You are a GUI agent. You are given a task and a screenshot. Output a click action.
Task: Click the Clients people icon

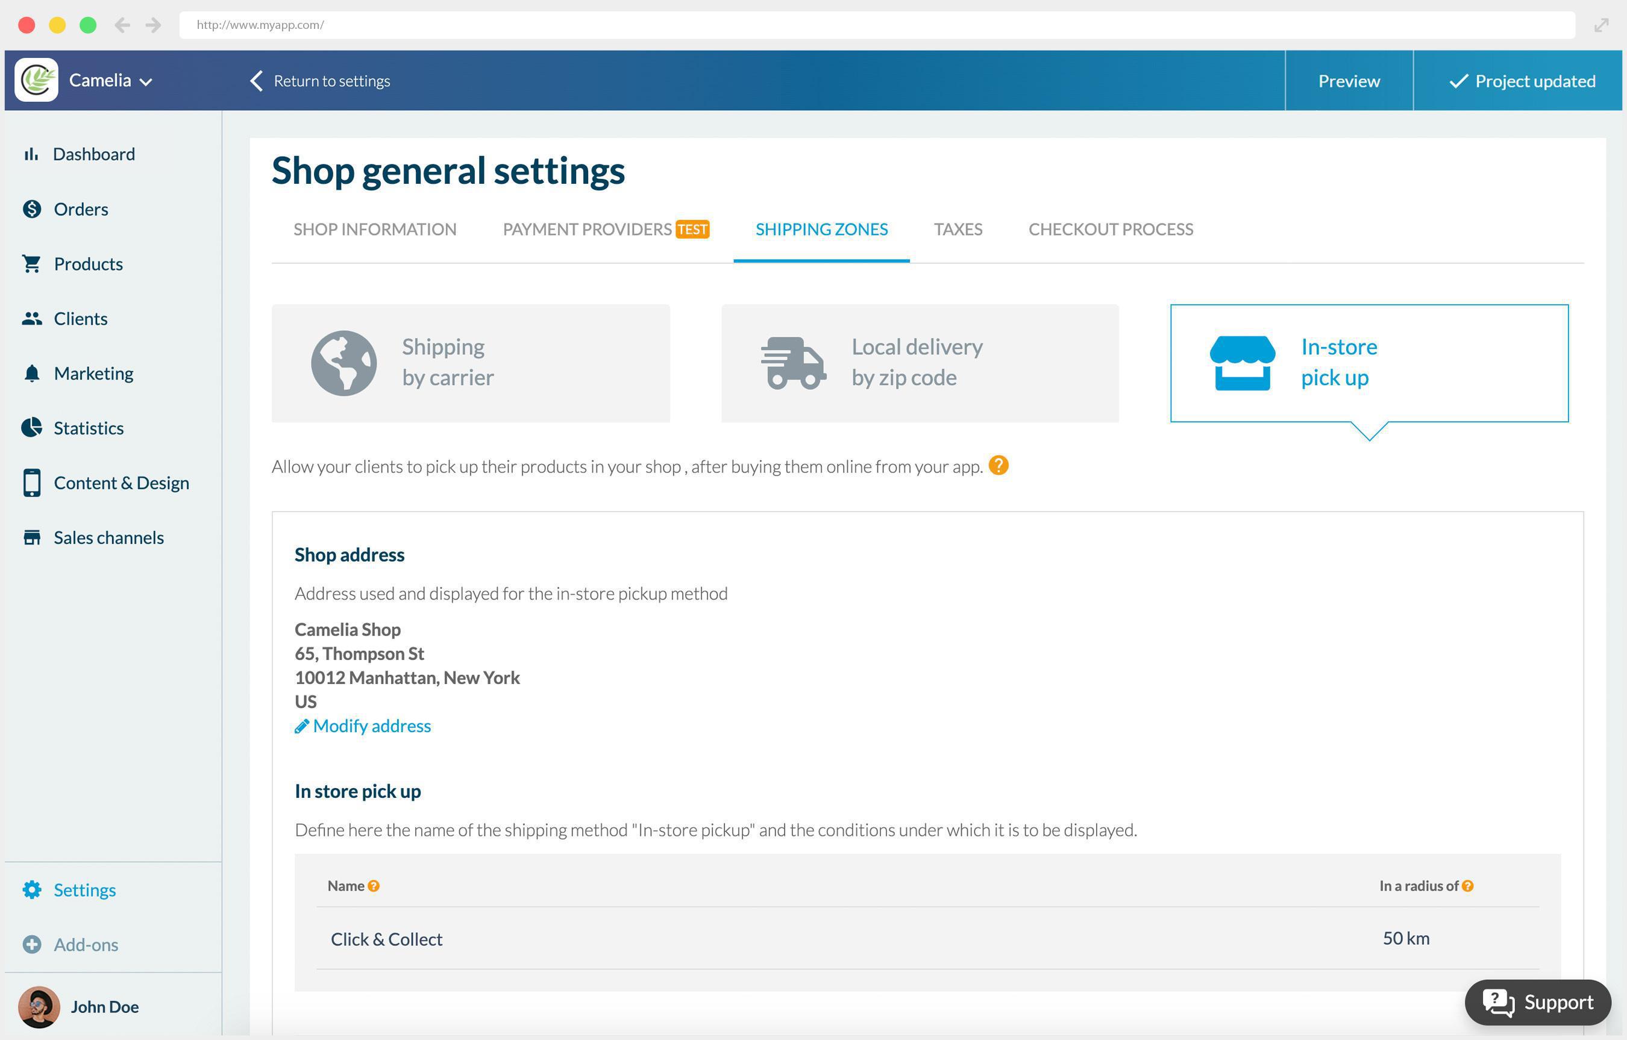click(x=33, y=318)
